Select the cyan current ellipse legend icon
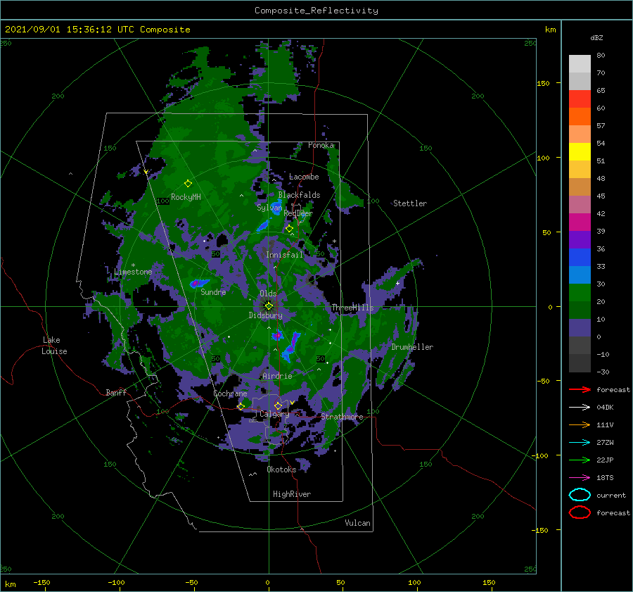Screen dimensions: 633x592 point(580,495)
